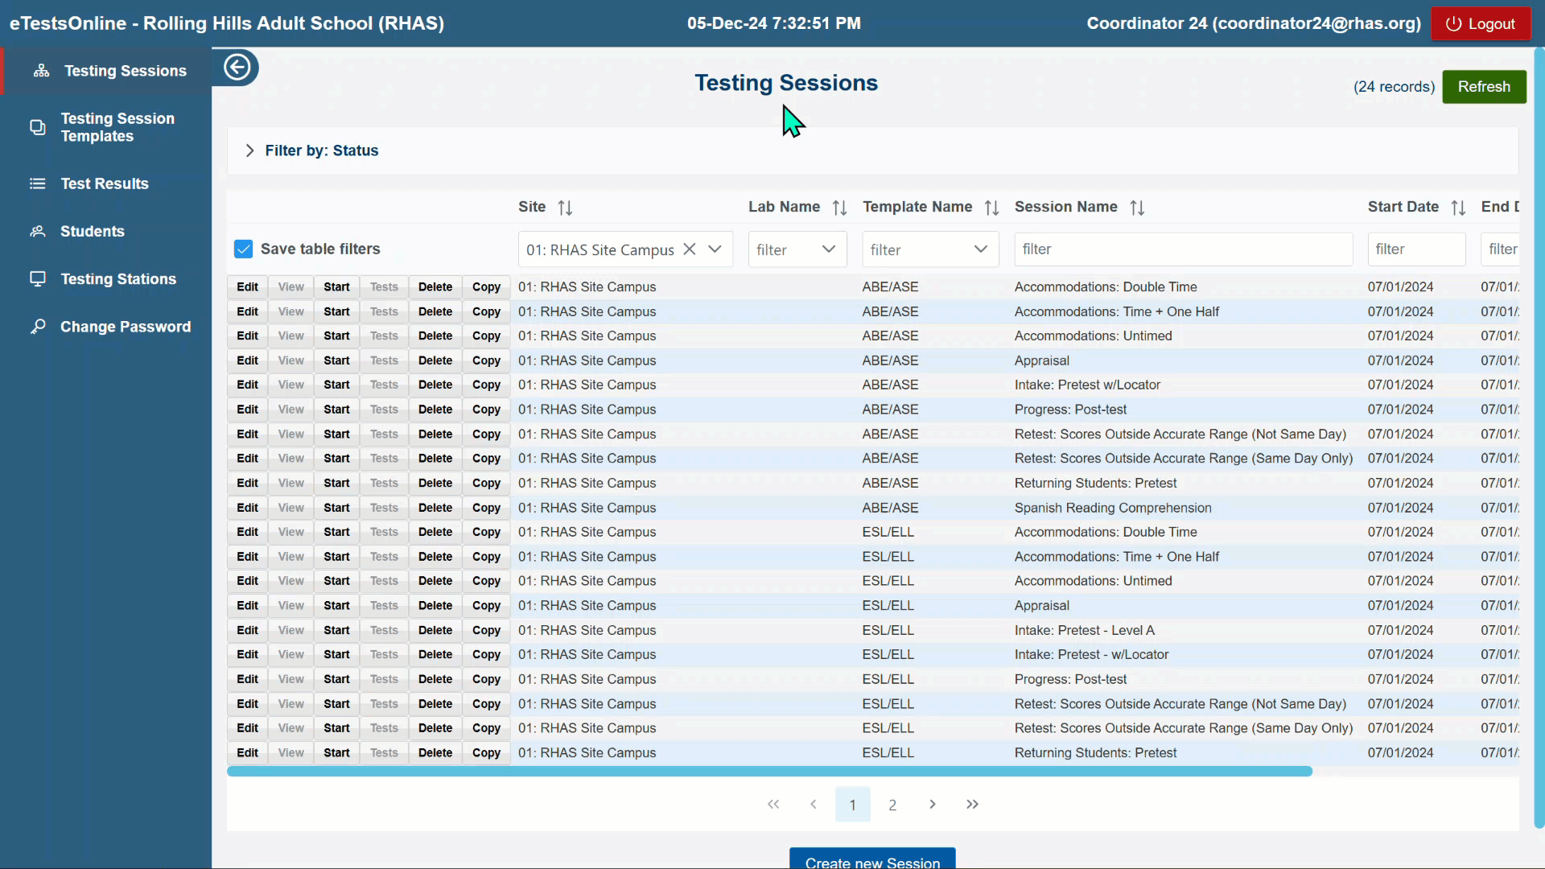Go to first page of records
This screenshot has height=869, width=1545.
point(773,805)
